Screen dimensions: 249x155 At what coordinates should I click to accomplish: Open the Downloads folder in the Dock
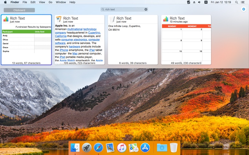coord(162,148)
